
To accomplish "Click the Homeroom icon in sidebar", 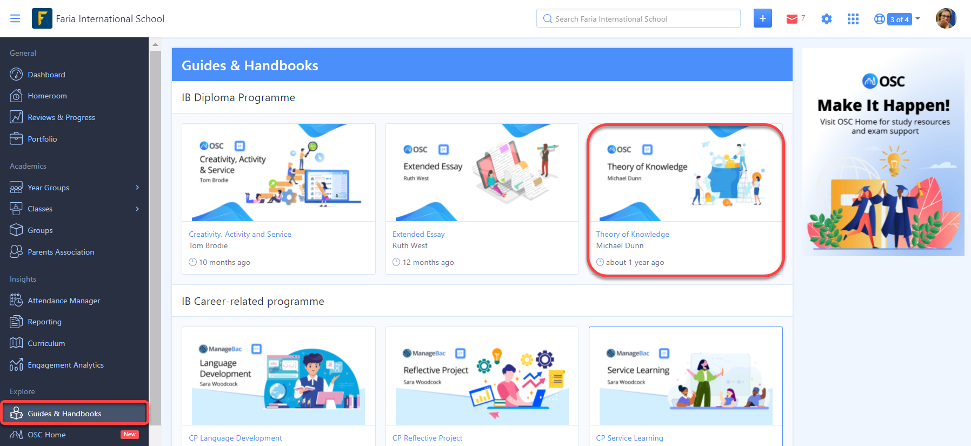I will pos(16,96).
